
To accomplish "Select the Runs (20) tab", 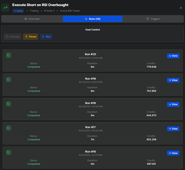I will coord(92,19).
